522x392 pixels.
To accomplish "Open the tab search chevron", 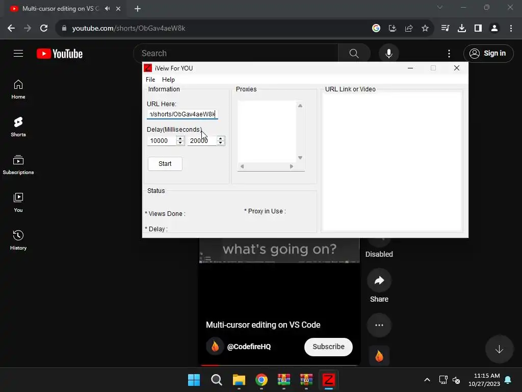I will coord(440,7).
